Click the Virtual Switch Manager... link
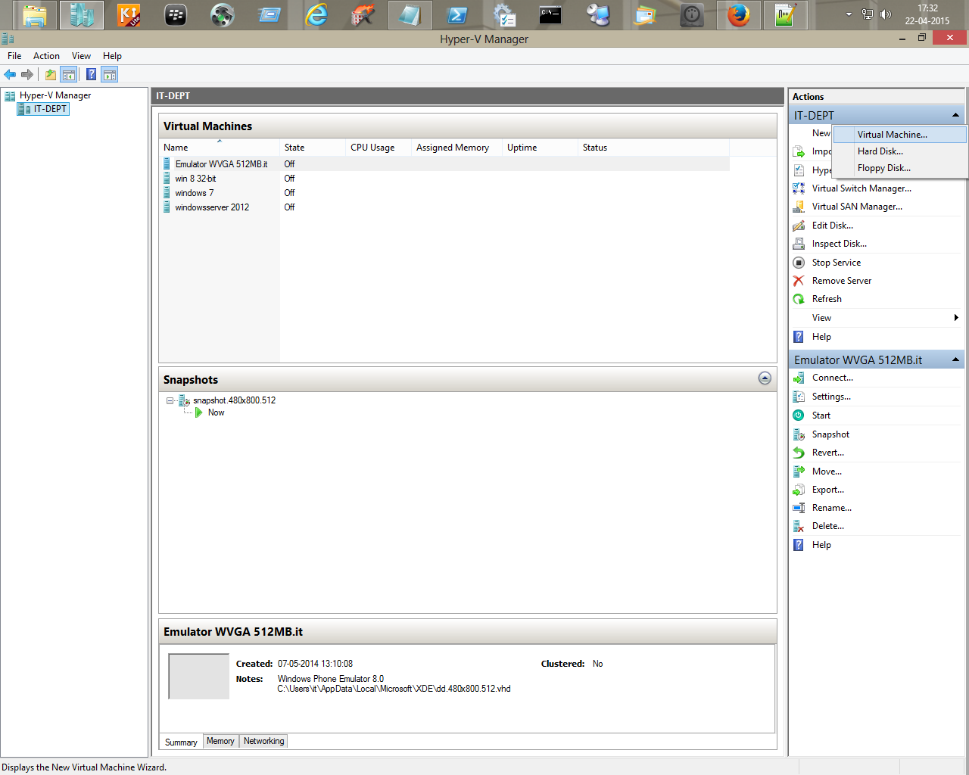The height and width of the screenshot is (775, 969). pos(862,188)
